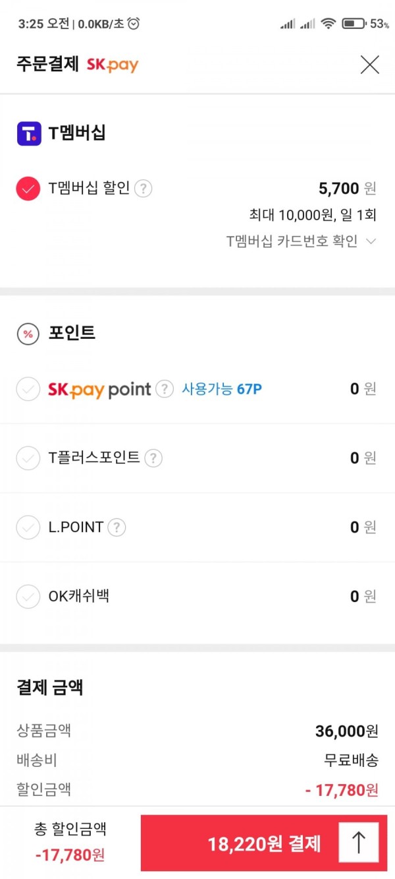Viewport: 395px width, 879px height.
Task: Check the T플러스포인트 checkbox
Action: click(28, 458)
